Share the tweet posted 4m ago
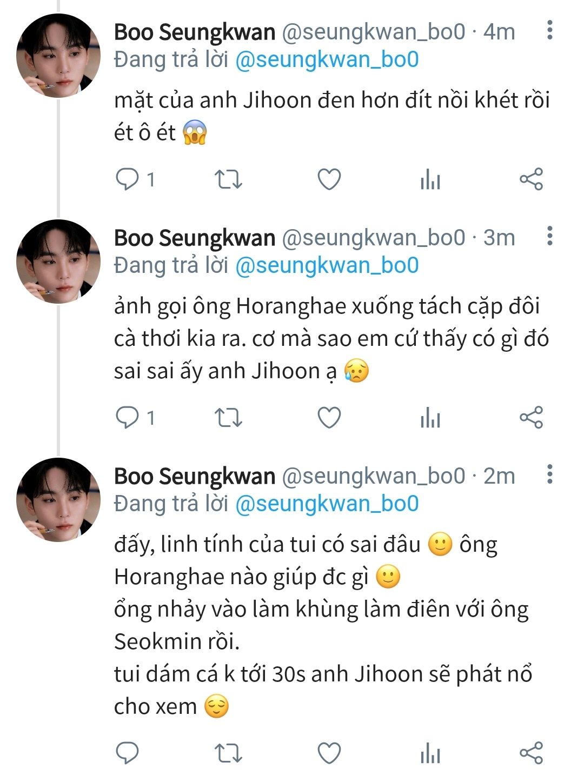 (x=531, y=179)
